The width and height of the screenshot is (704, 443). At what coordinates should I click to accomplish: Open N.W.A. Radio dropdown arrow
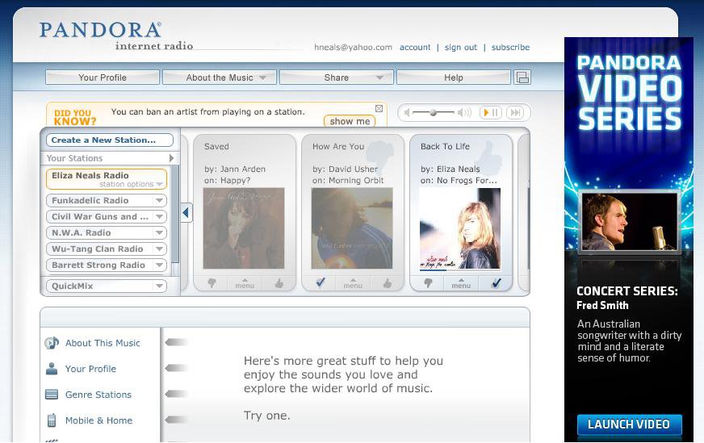tap(159, 233)
